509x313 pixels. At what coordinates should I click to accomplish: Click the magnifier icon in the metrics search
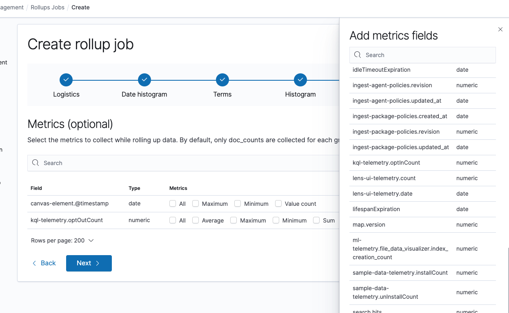pos(36,163)
